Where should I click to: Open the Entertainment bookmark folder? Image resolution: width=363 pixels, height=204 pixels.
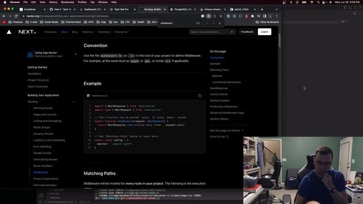pyautogui.click(x=71, y=22)
